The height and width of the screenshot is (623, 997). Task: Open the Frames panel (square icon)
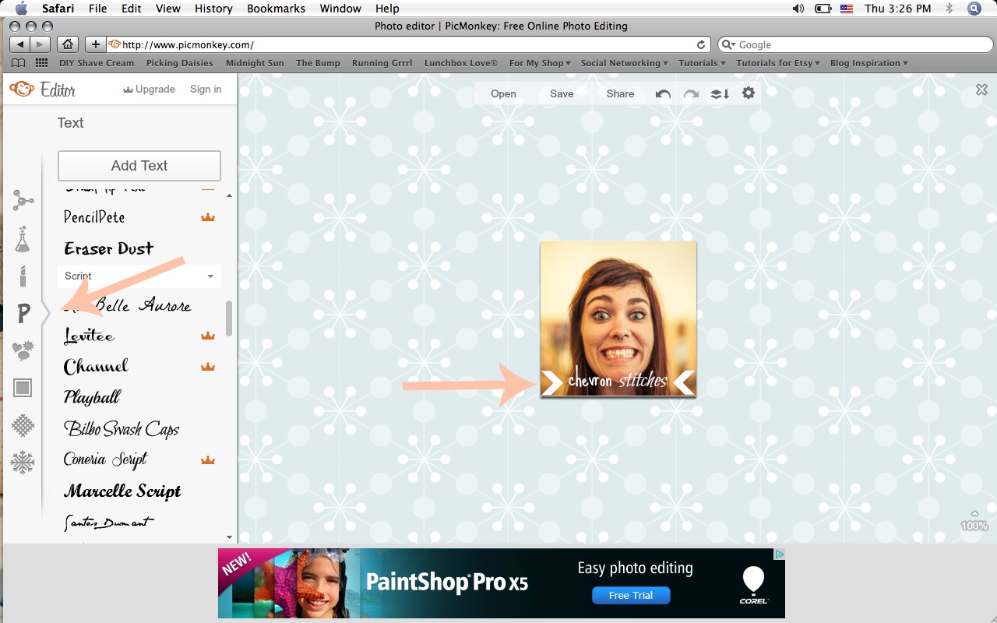pos(23,387)
